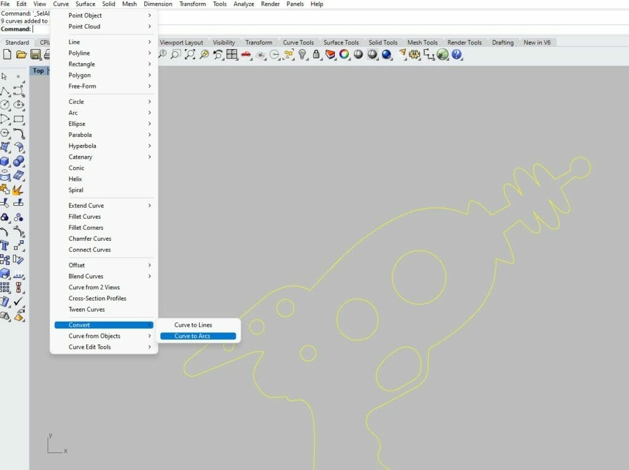
Task: Click the blue sphere Render icon
Action: click(x=386, y=54)
